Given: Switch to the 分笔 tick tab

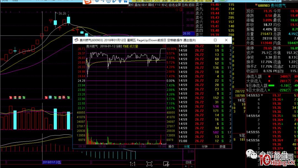Looking at the screenshot, I should [x=187, y=147].
